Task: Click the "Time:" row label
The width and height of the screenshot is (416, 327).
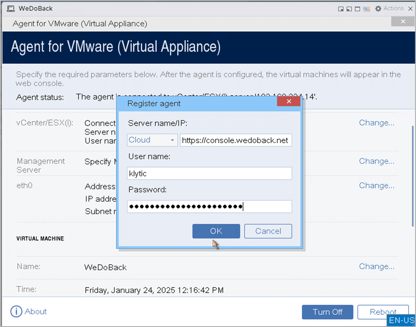Action: coord(27,289)
